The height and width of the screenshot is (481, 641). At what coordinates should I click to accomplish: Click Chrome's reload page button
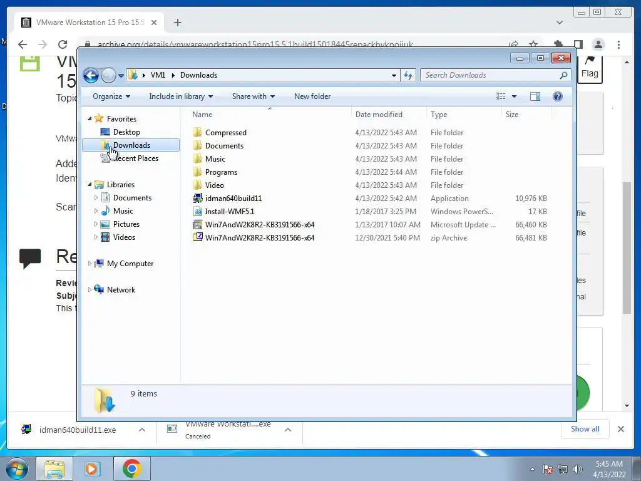point(63,44)
